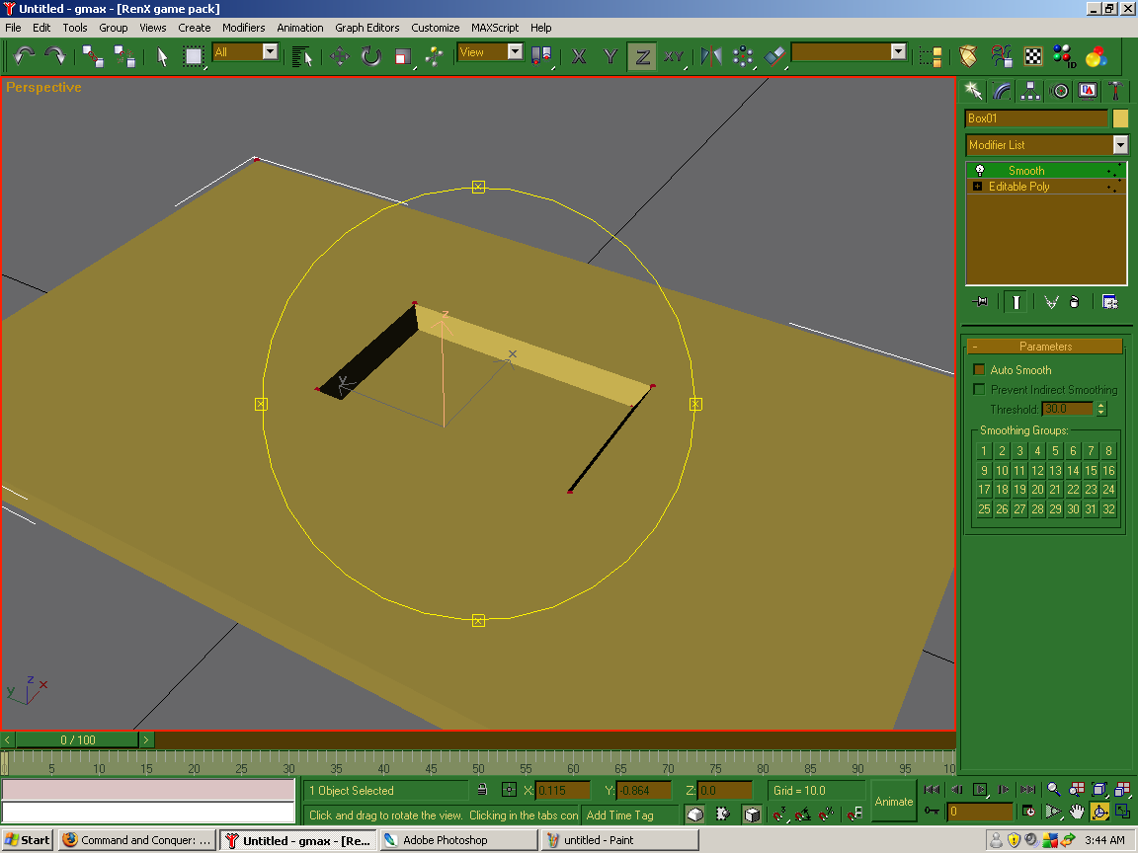
Task: Click the Undo arrow in the toolbar
Action: pos(25,55)
